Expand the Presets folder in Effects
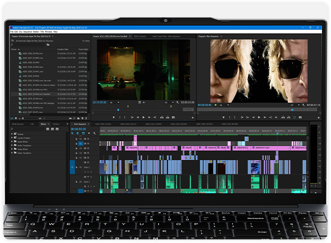331x243 pixels. pos(13,134)
